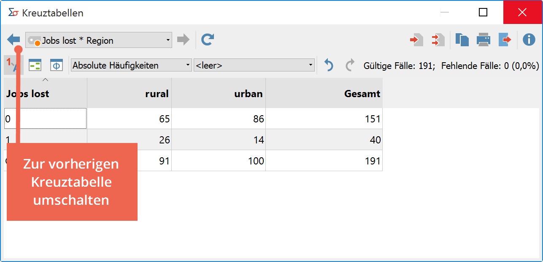Export the crosstab via the export icon
The width and height of the screenshot is (543, 262).
(505, 40)
